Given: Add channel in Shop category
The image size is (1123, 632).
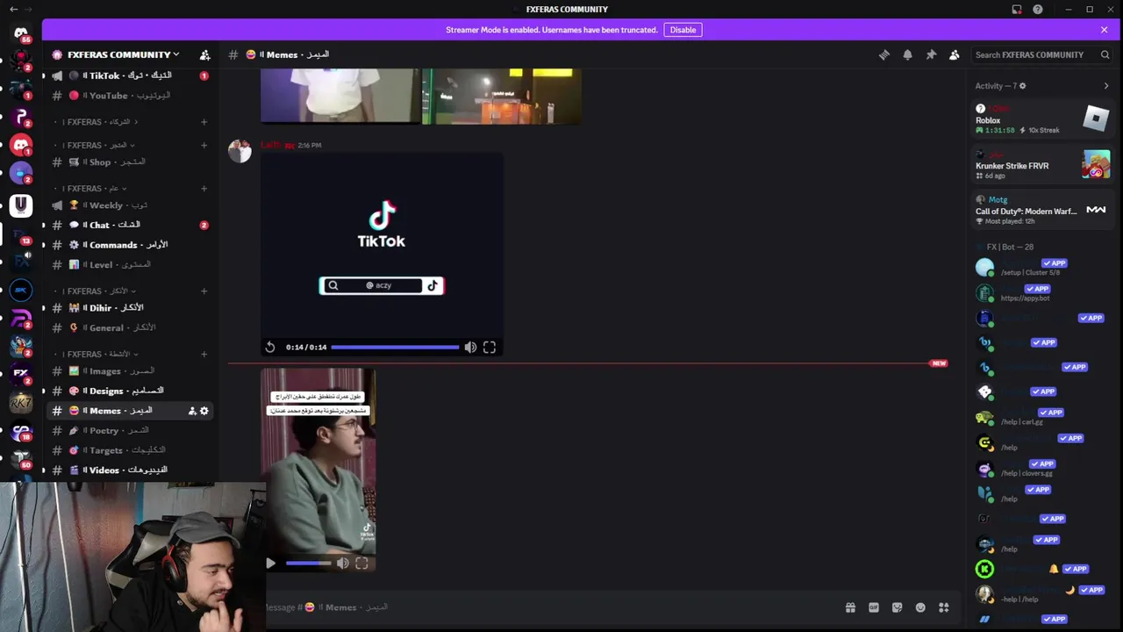Looking at the screenshot, I should point(204,145).
